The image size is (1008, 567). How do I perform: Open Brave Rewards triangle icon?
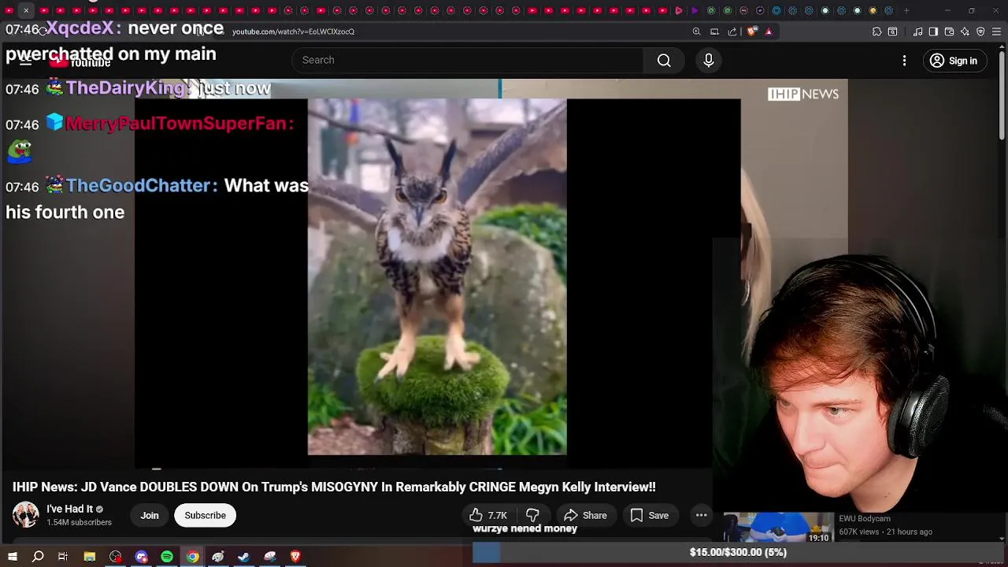point(769,31)
